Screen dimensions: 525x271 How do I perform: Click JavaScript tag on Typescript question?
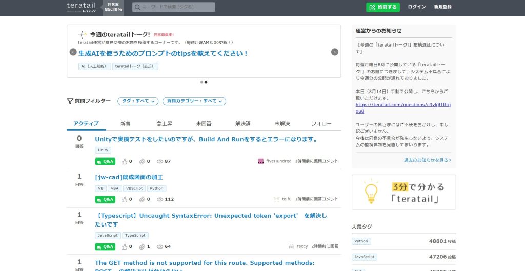(108, 236)
